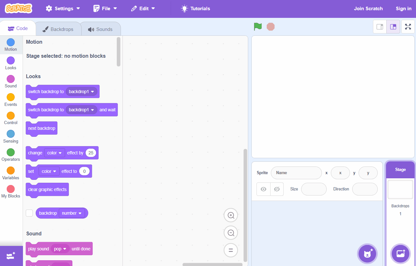The width and height of the screenshot is (416, 266).
Task: Open the Add Extension button
Action: (x=11, y=256)
